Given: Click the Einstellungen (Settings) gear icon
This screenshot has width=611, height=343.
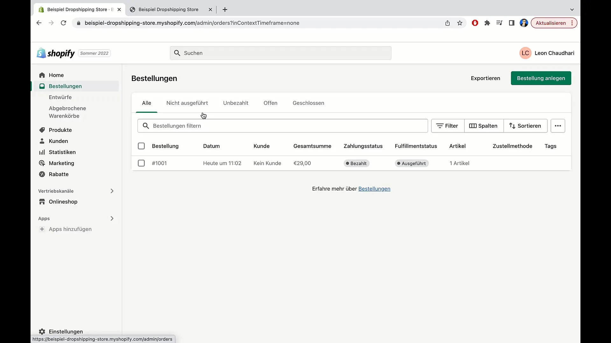Looking at the screenshot, I should click(x=42, y=331).
